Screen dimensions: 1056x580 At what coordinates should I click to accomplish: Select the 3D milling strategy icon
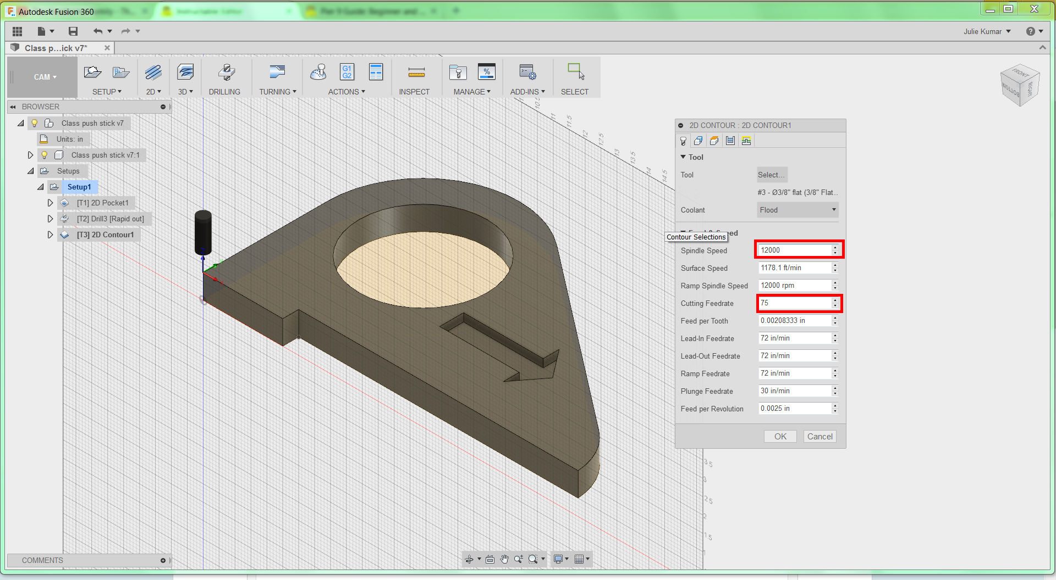point(185,72)
